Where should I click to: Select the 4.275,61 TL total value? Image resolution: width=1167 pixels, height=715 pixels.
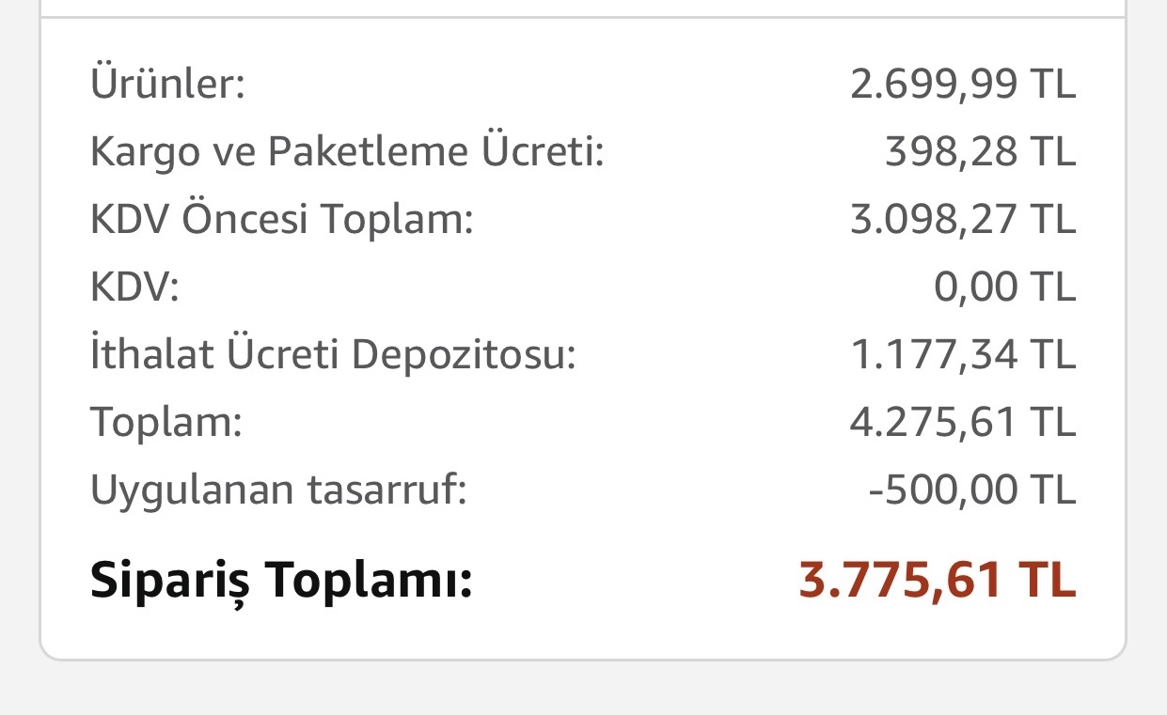pyautogui.click(x=962, y=423)
